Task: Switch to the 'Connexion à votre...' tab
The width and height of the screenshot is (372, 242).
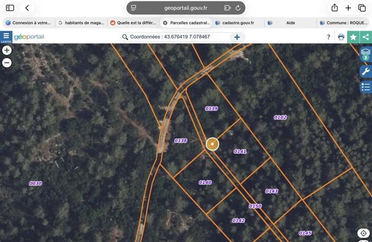Action: 29,23
